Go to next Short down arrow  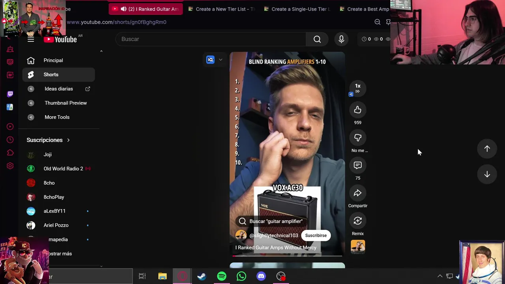tap(487, 174)
